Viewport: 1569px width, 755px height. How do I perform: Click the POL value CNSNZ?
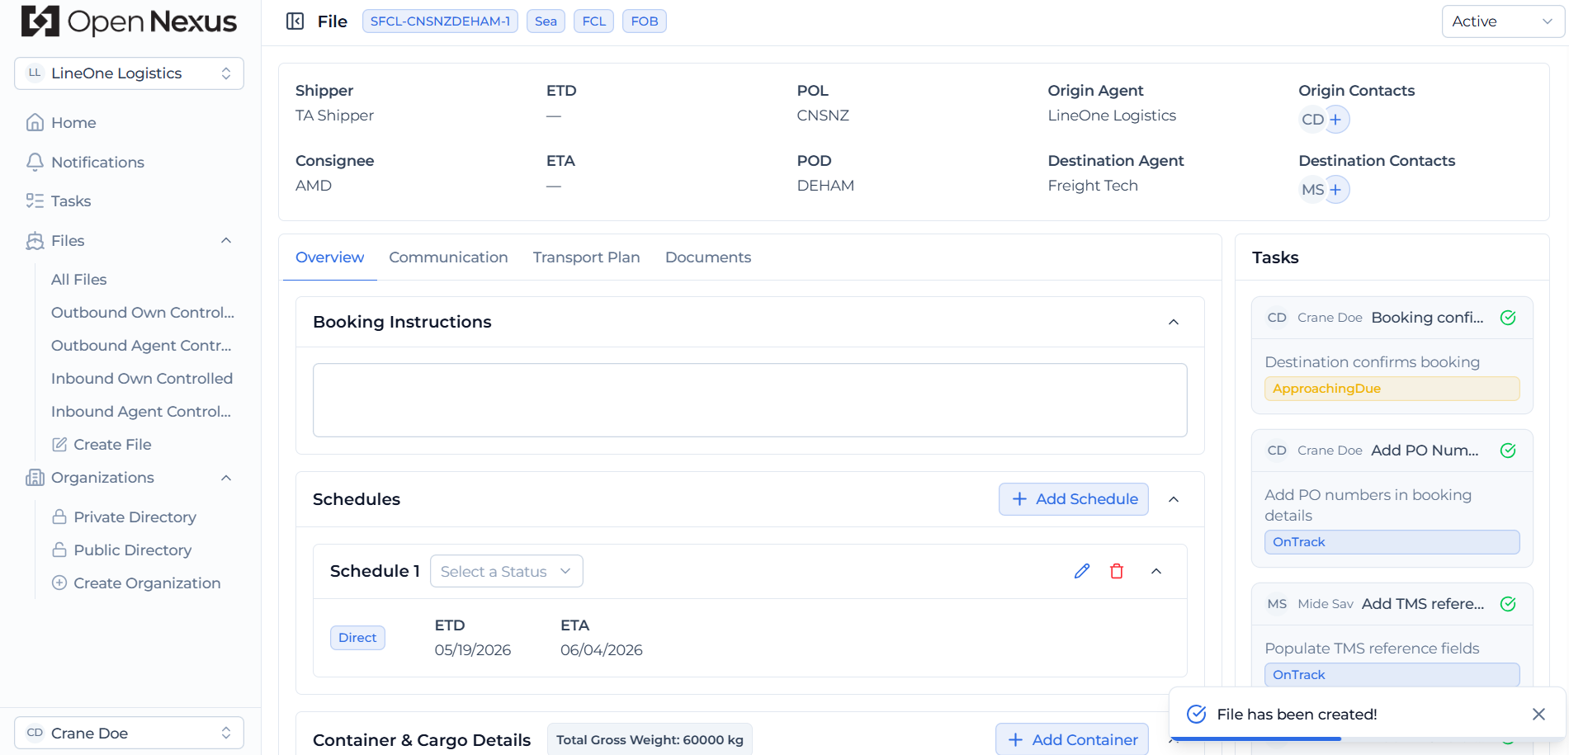tap(823, 116)
